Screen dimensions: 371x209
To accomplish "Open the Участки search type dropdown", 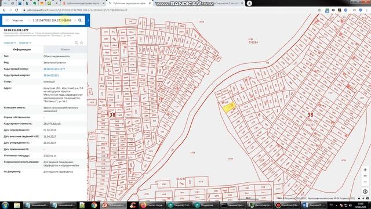I will tap(21, 20).
